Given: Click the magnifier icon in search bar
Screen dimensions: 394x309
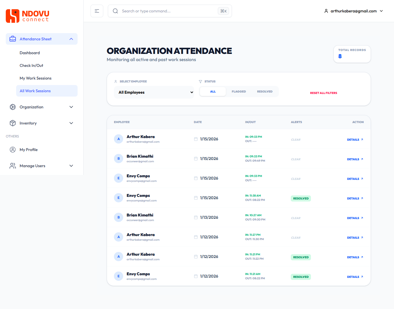Looking at the screenshot, I should [115, 11].
